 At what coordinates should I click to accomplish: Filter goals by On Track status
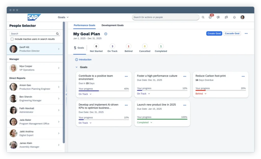click(112, 48)
